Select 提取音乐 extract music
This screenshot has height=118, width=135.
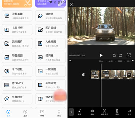click(105, 112)
